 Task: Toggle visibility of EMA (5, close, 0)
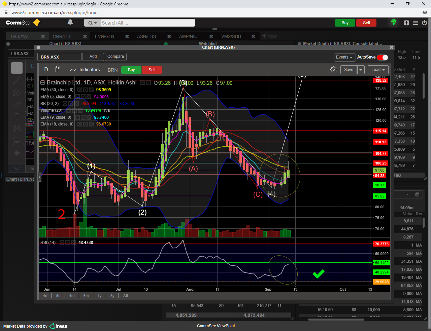pyautogui.click(x=78, y=97)
